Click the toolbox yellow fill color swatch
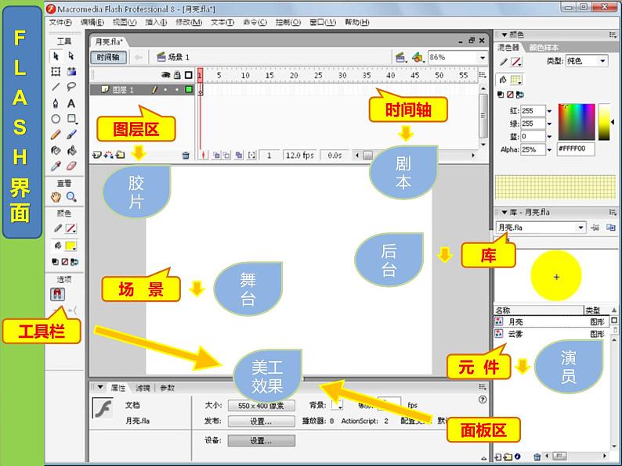 click(71, 246)
